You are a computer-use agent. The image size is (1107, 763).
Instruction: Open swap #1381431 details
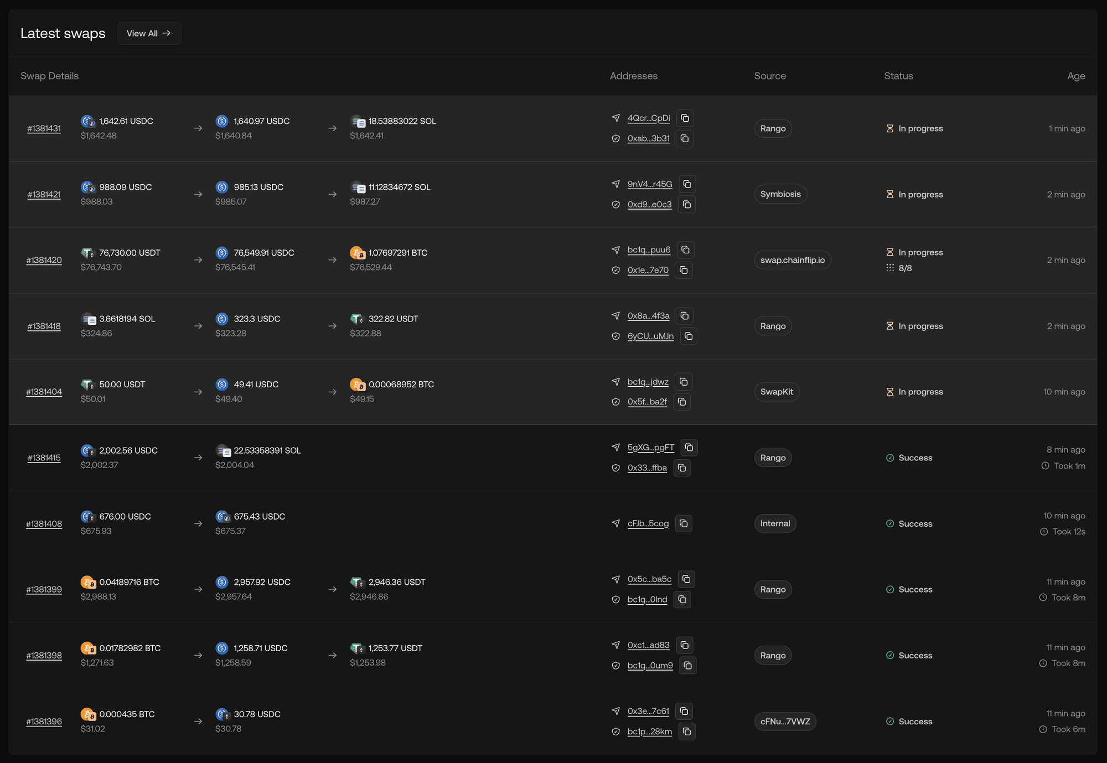click(x=44, y=128)
